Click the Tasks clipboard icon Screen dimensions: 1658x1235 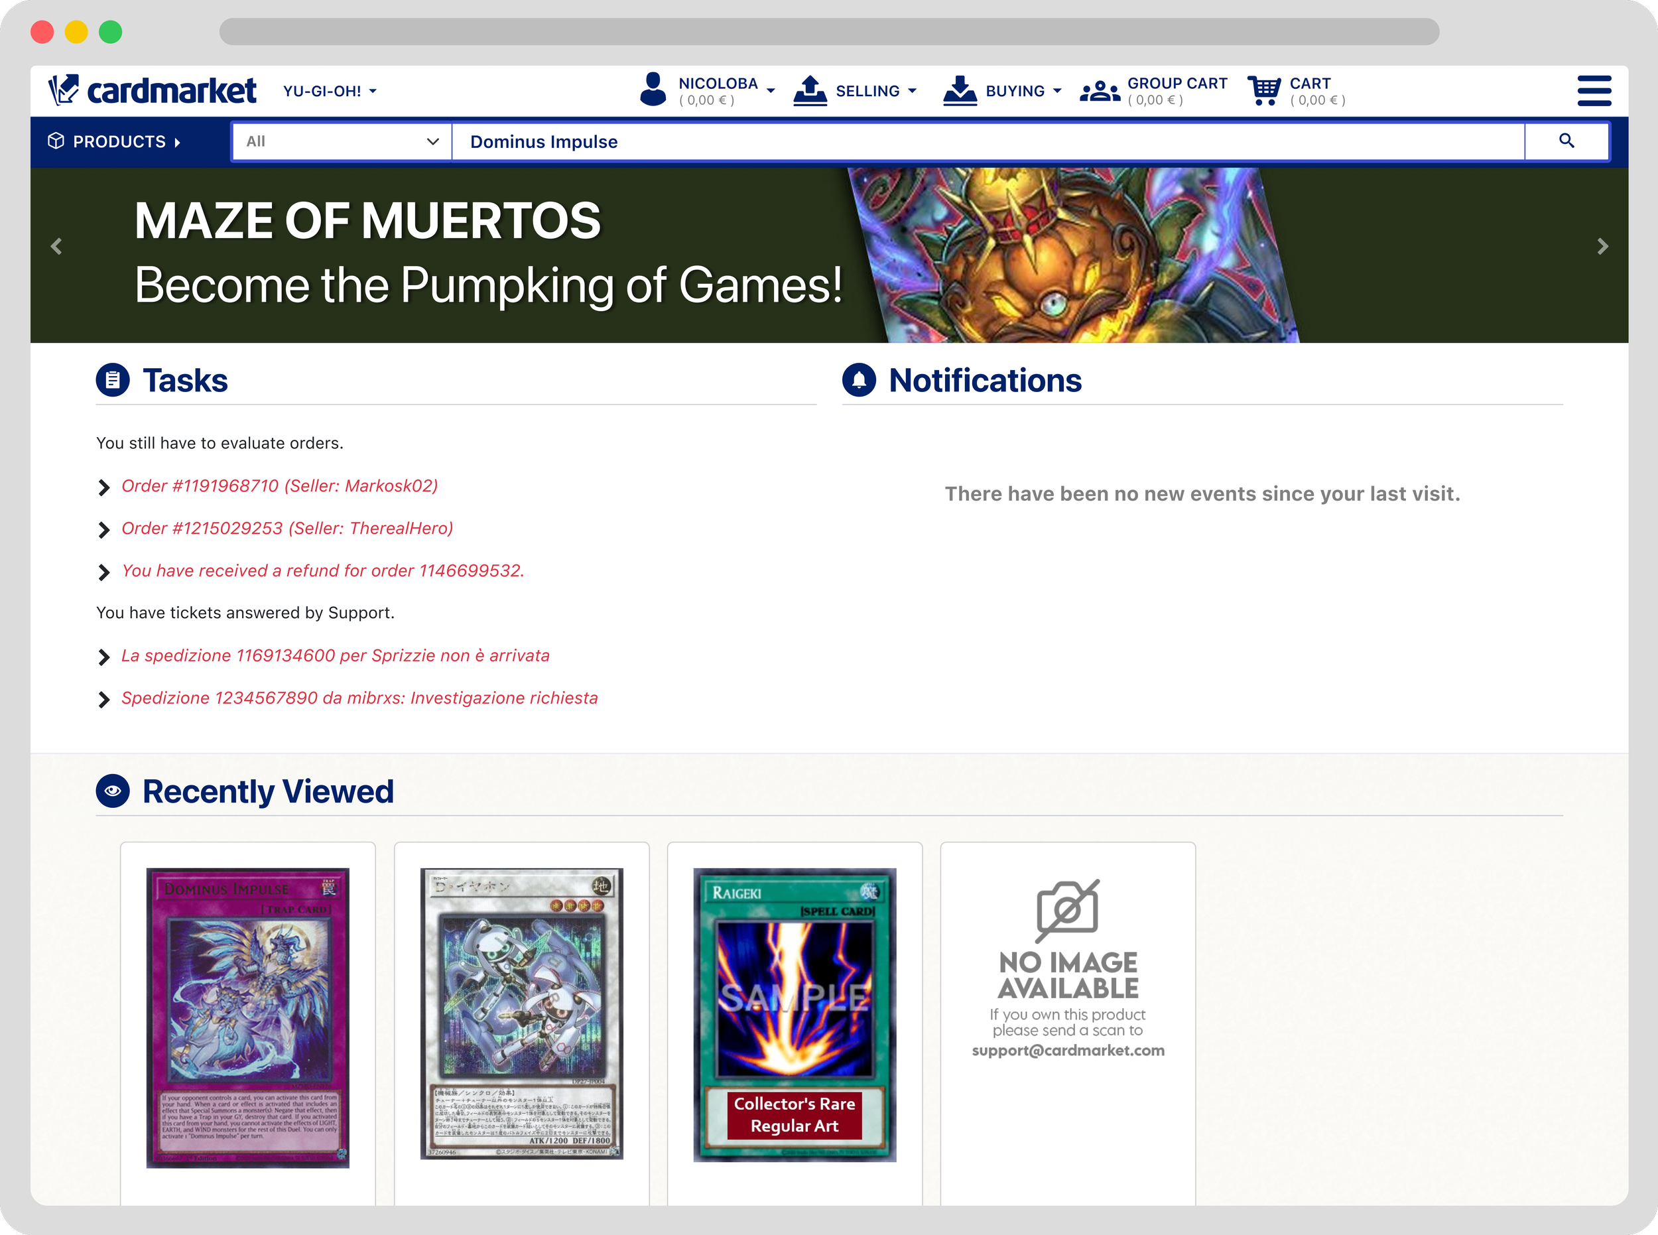pos(113,380)
